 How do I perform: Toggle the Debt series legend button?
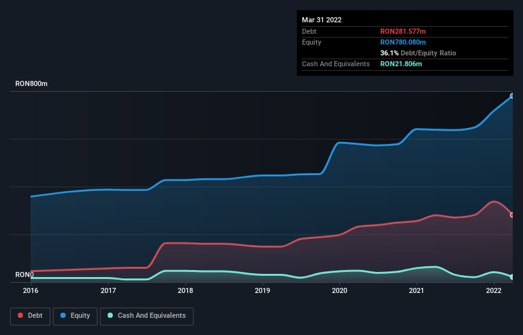(x=31, y=316)
